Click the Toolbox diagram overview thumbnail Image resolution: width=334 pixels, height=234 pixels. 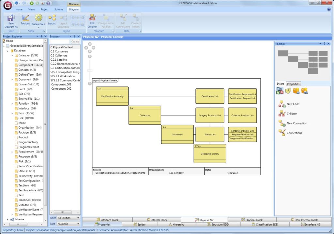click(x=302, y=62)
